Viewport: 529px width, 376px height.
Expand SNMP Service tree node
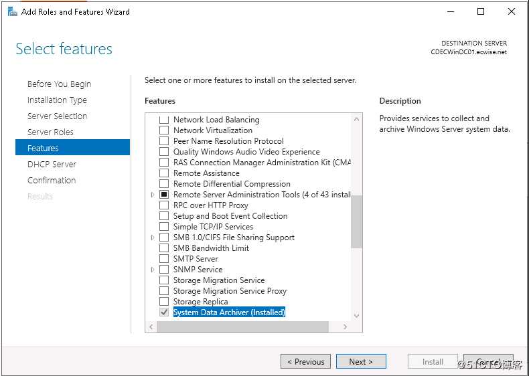coord(153,270)
